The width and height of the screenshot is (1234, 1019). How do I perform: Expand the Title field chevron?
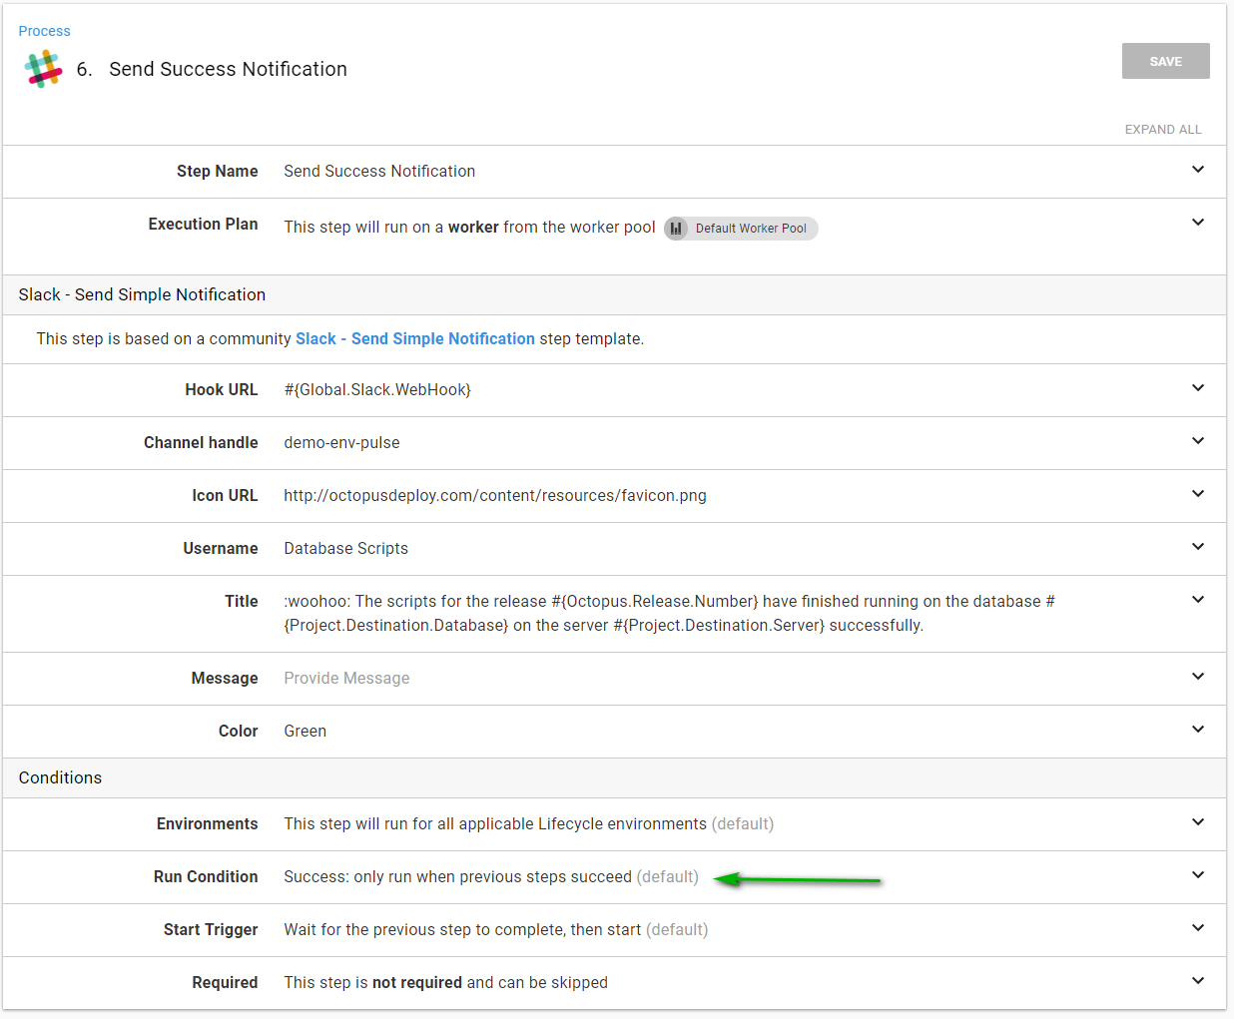click(1197, 600)
